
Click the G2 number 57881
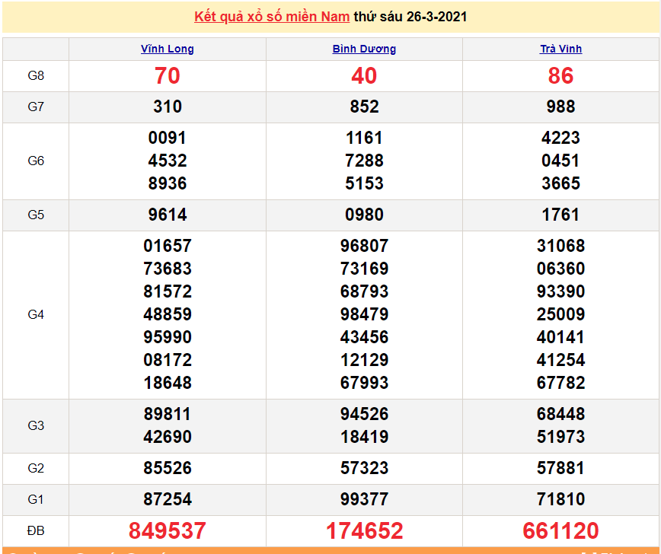[x=560, y=468]
